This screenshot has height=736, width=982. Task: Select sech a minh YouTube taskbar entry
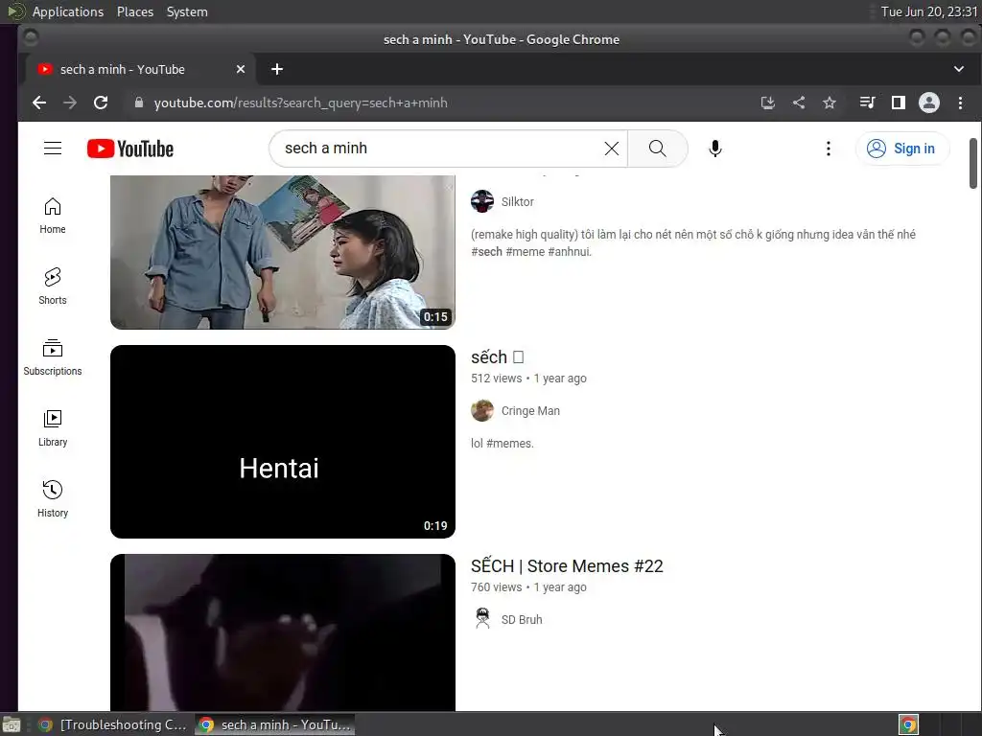point(275,724)
